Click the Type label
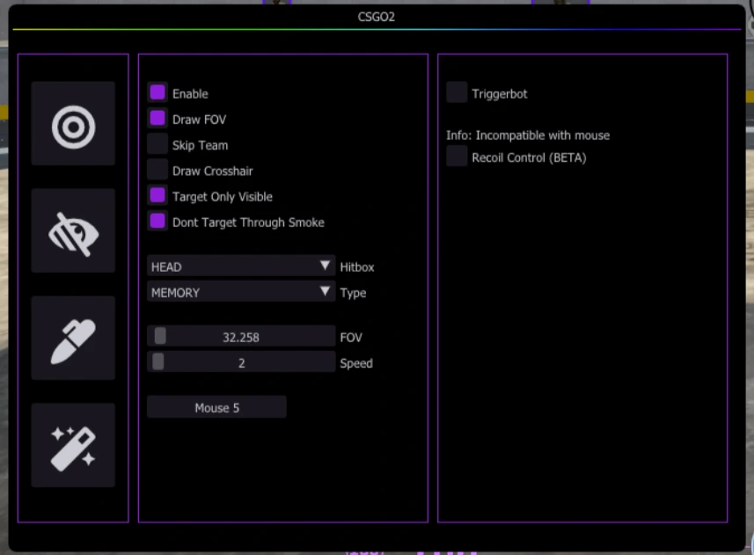The image size is (754, 555). pos(353,293)
